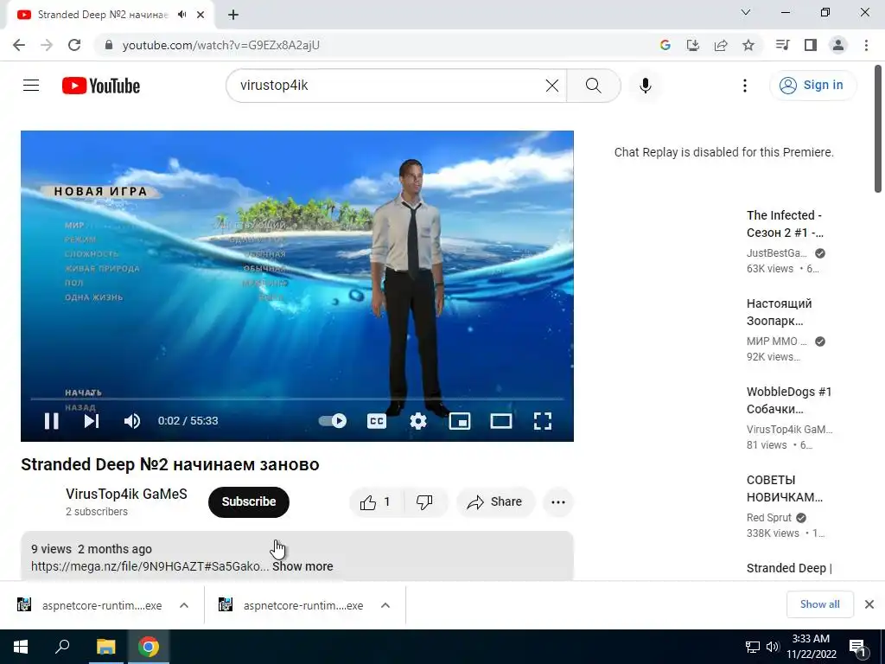Open The Infected Сезон 2 recommended video
The height and width of the screenshot is (664, 885).
click(785, 224)
